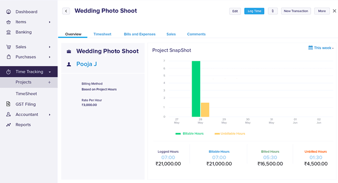Open the Bills and Expenses tab
This screenshot has height=183, width=338.
pos(139,34)
